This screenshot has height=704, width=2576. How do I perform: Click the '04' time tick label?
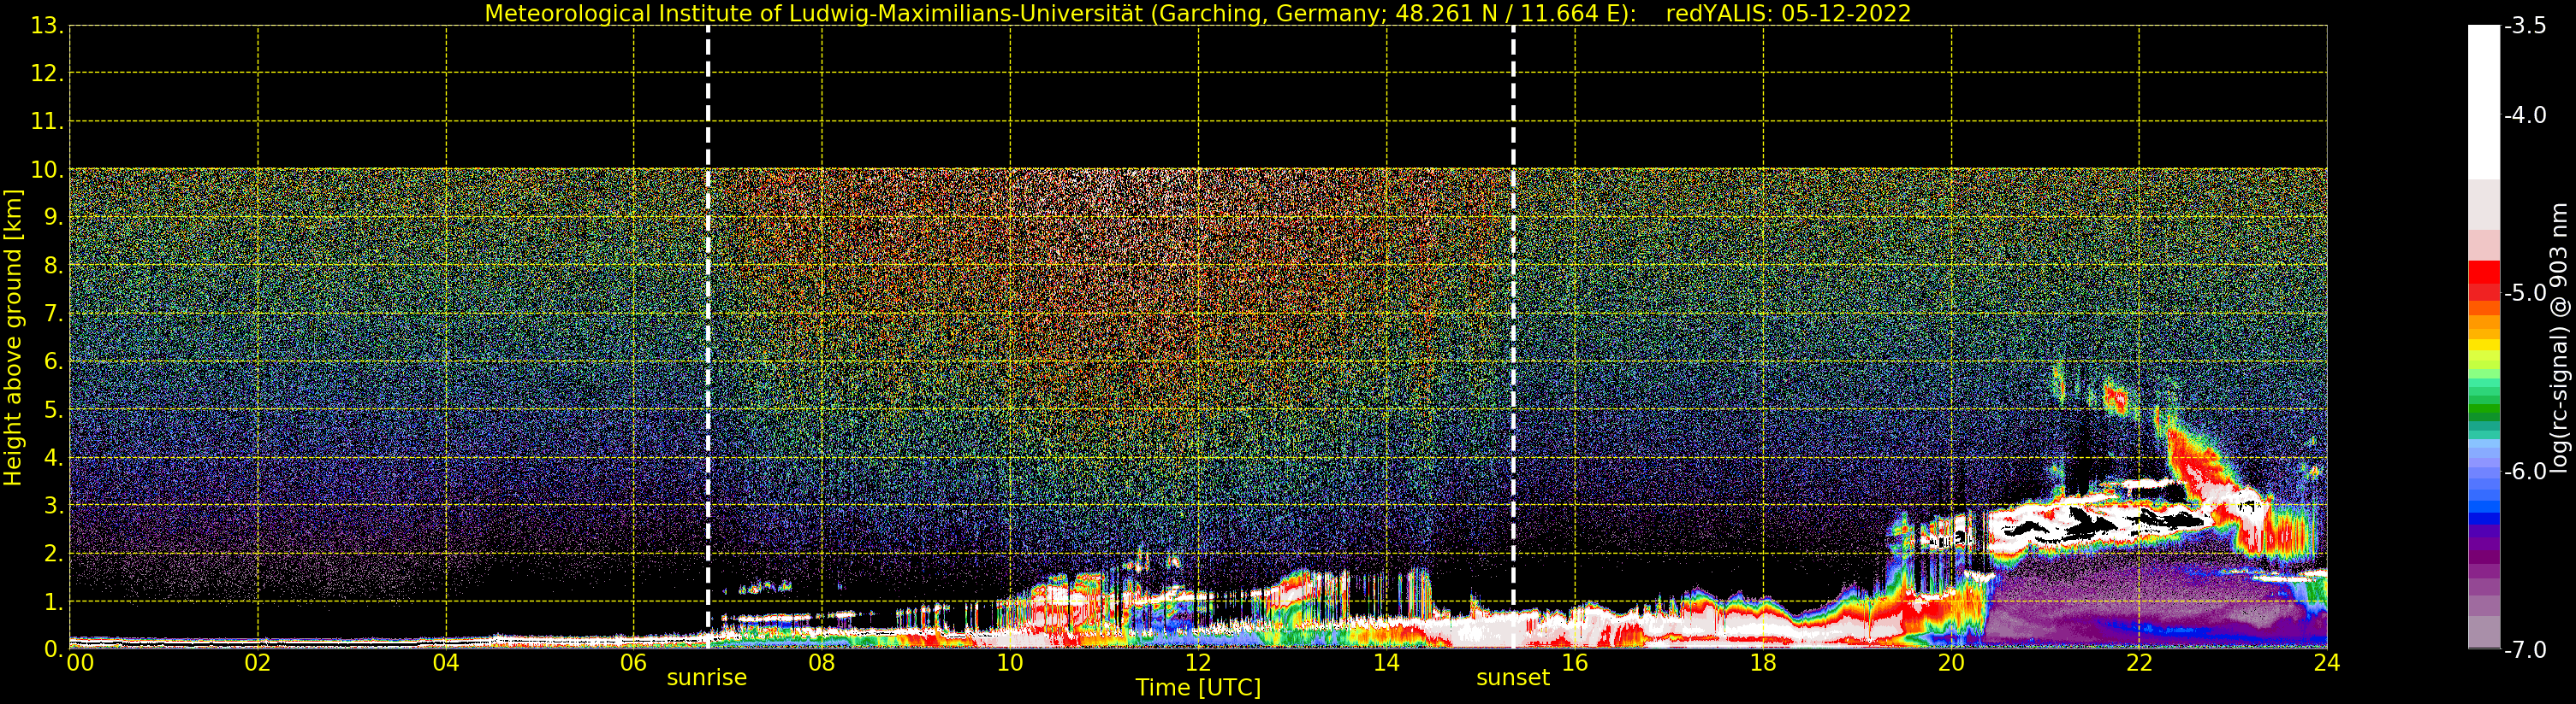(x=446, y=663)
